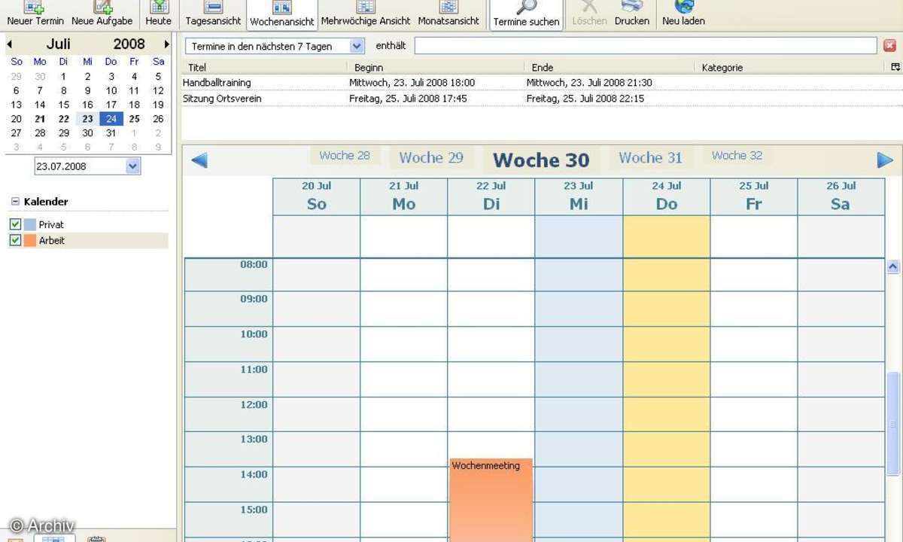Click the 24 Jul Do day header
The height and width of the screenshot is (542, 903).
click(x=667, y=196)
